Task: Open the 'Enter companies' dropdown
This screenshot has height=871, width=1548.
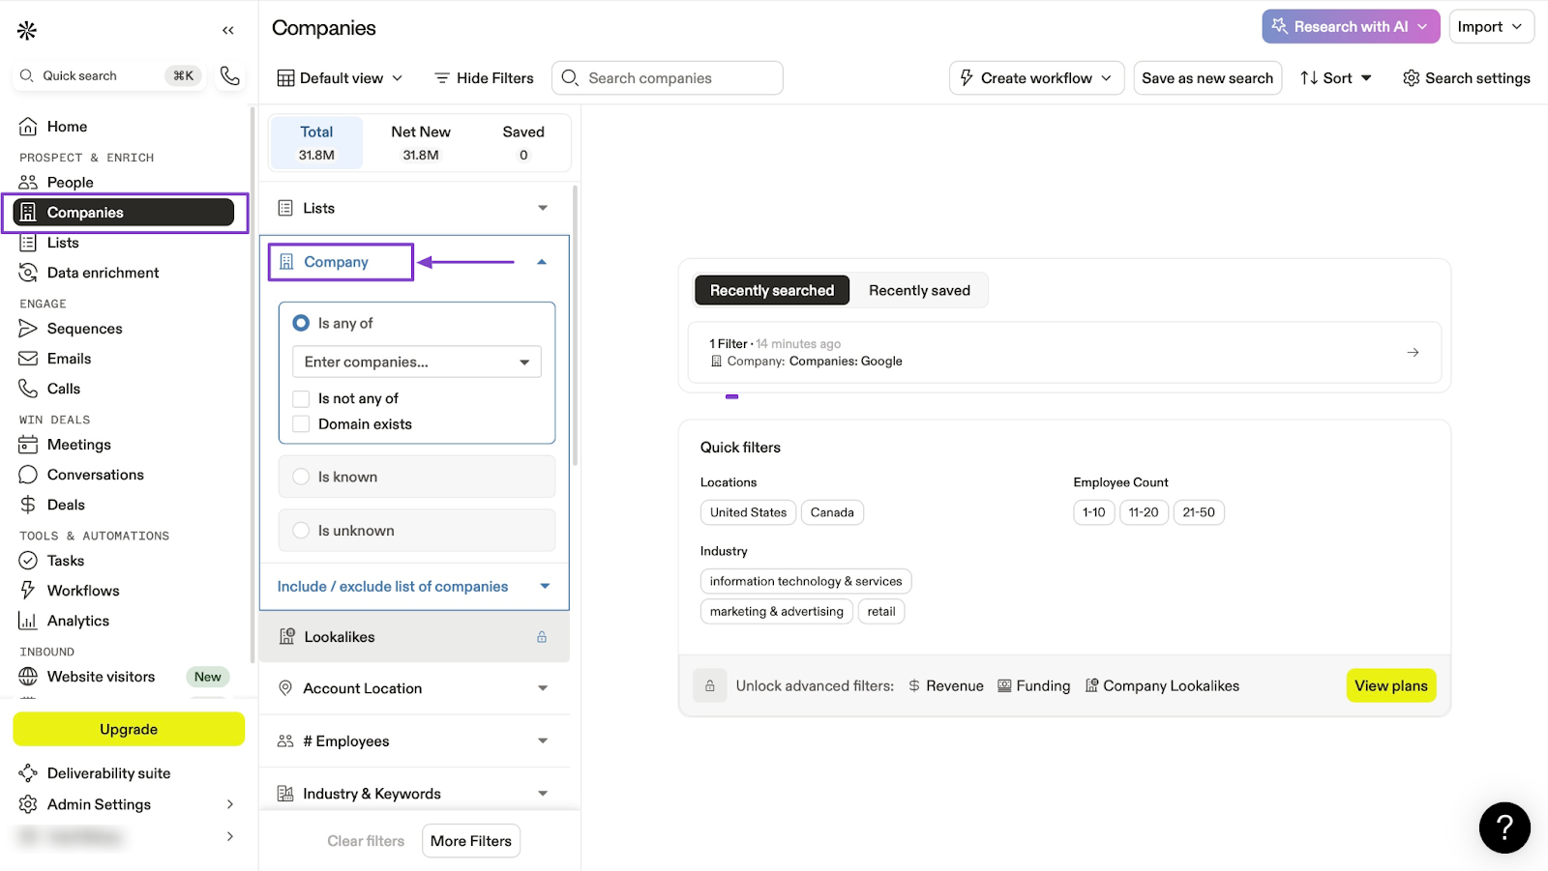Action: [416, 362]
